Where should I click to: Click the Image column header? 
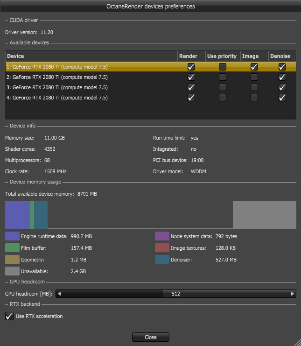coord(254,56)
